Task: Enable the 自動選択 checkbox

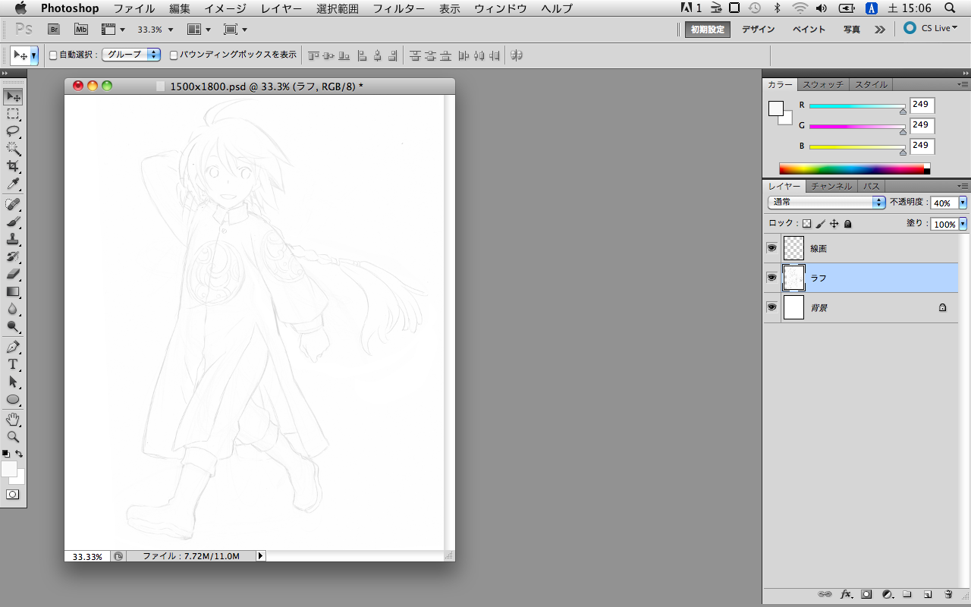Action: (53, 55)
